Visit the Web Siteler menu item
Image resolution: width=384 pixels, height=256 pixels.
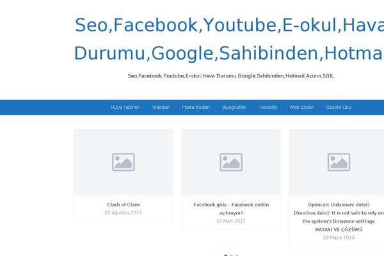301,108
